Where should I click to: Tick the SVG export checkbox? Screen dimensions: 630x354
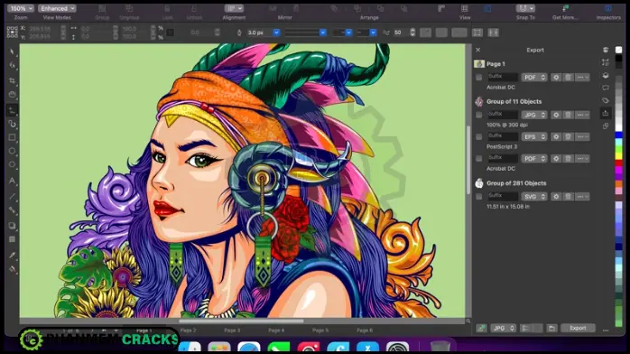(478, 197)
